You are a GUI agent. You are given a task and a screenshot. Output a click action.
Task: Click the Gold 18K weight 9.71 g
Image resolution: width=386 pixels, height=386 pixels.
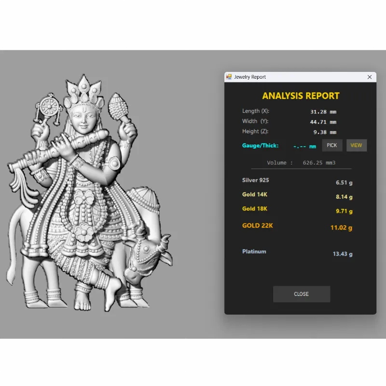click(x=344, y=211)
